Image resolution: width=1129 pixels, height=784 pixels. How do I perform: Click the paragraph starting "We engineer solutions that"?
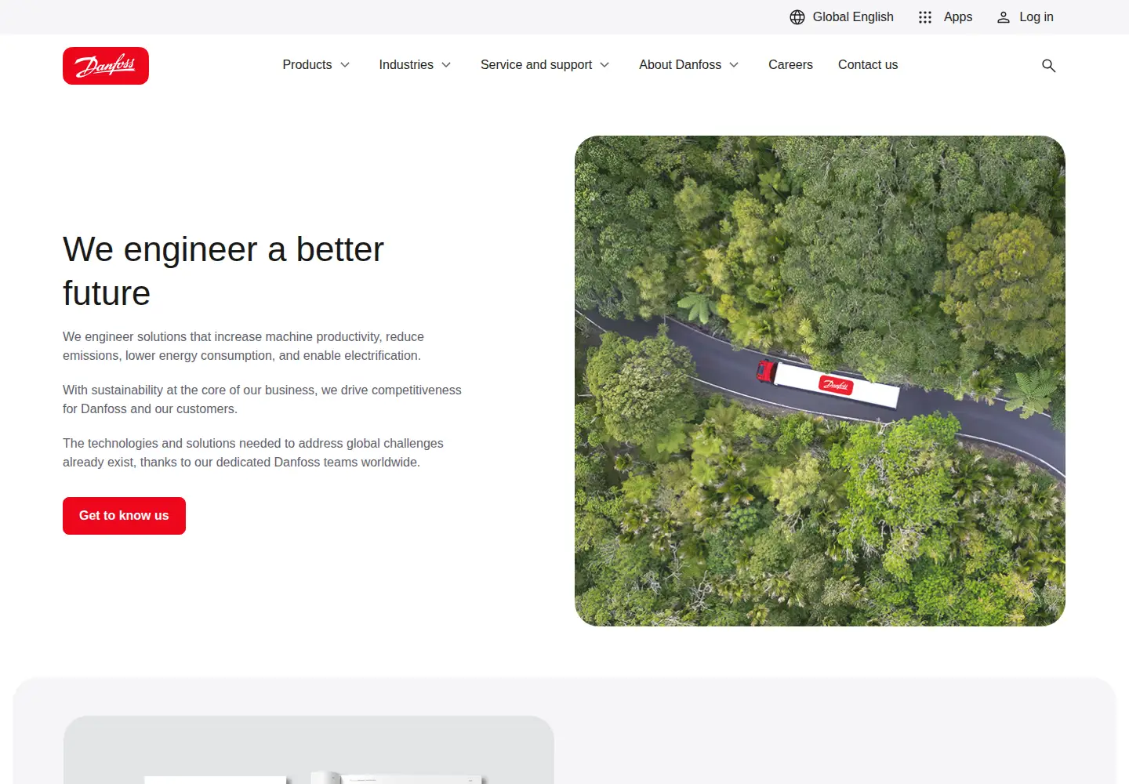243,347
